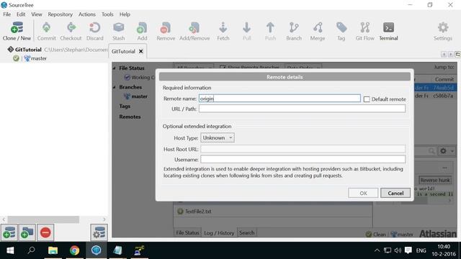Click the volume icon in system tray

point(398,250)
